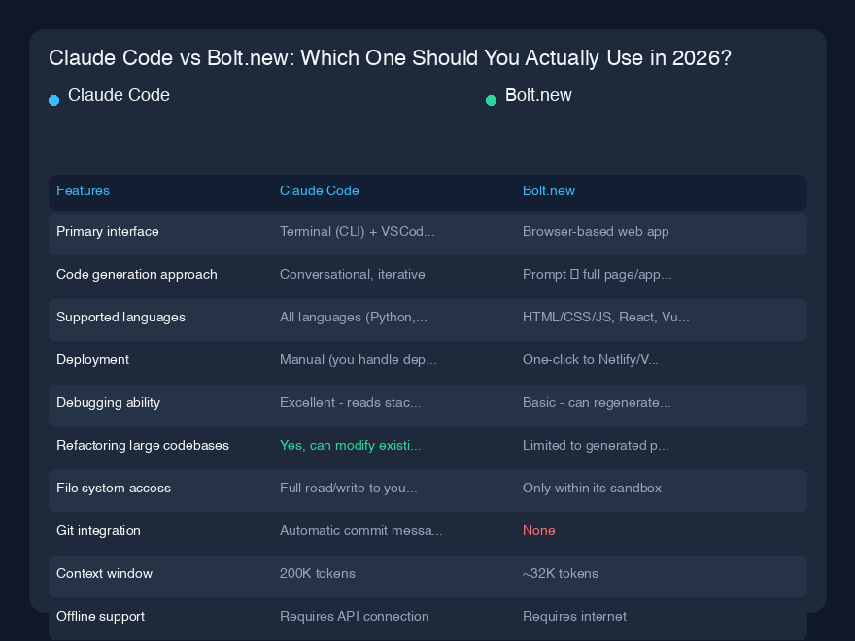This screenshot has height=641, width=855.
Task: Select the Context window row label
Action: [105, 573]
